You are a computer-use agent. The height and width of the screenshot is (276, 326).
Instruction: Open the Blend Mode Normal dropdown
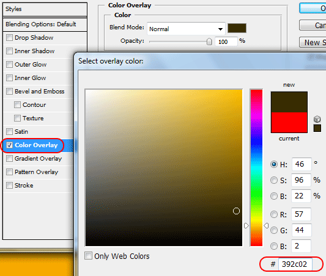[186, 29]
